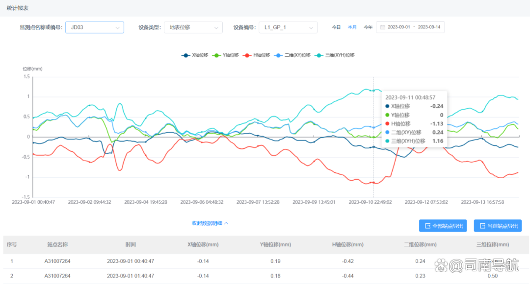Screen dimensions: 530x284
Task: Hide the 二维(XY)位移 series via legend
Action: (x=293, y=55)
